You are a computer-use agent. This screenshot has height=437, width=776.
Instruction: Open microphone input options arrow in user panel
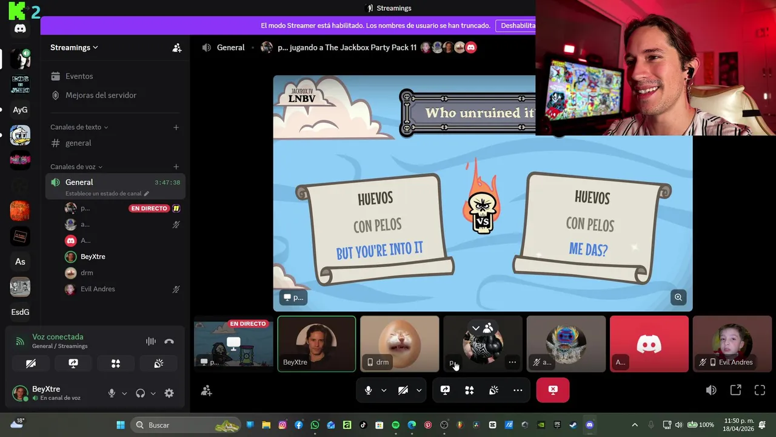[x=124, y=393]
